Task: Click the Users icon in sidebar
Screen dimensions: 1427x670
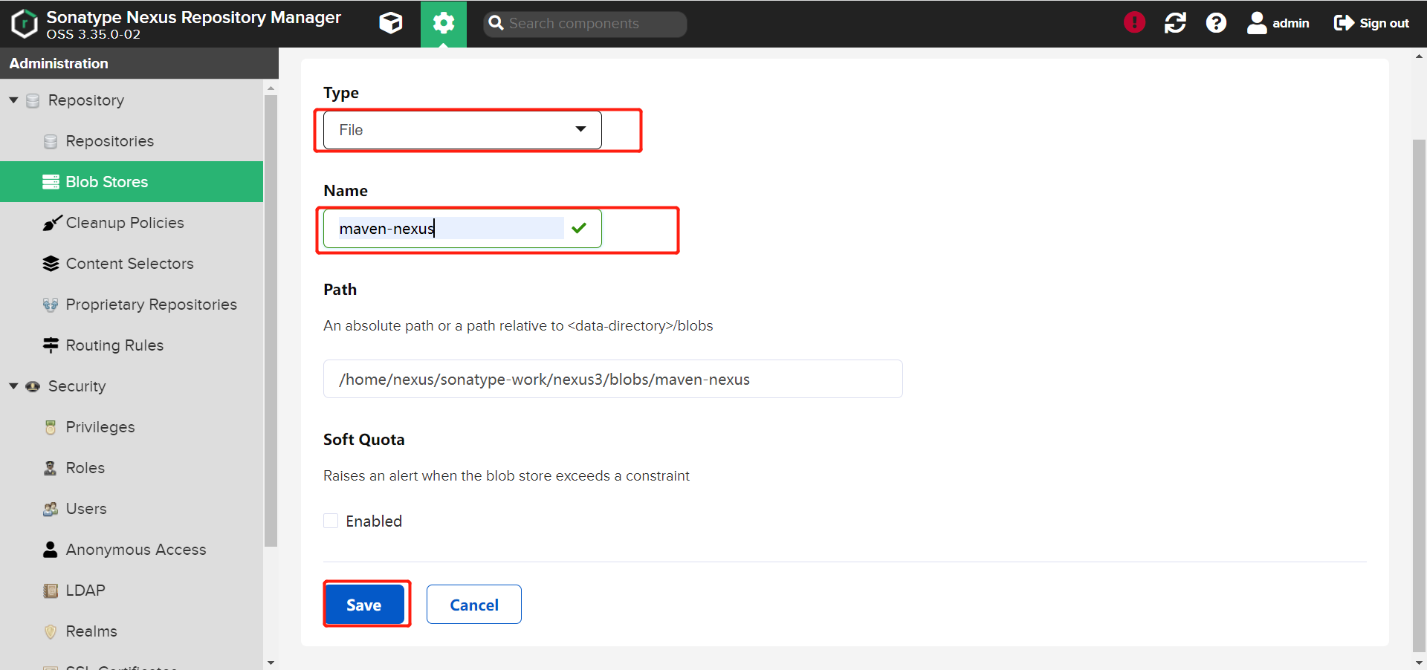Action: coord(51,509)
